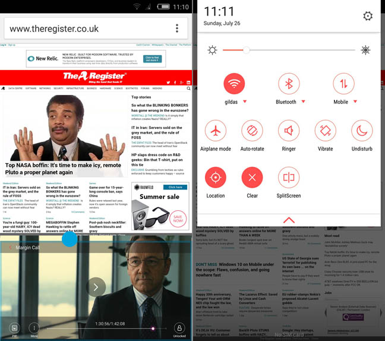Tap the Sunday, July 26 date text

222,23
